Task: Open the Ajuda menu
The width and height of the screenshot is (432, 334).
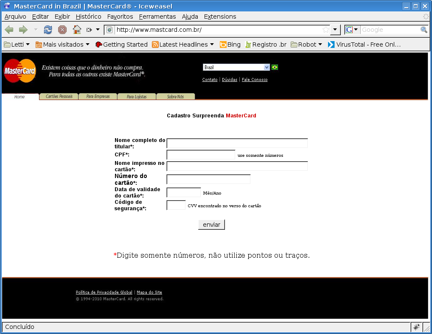Action: tap(190, 17)
